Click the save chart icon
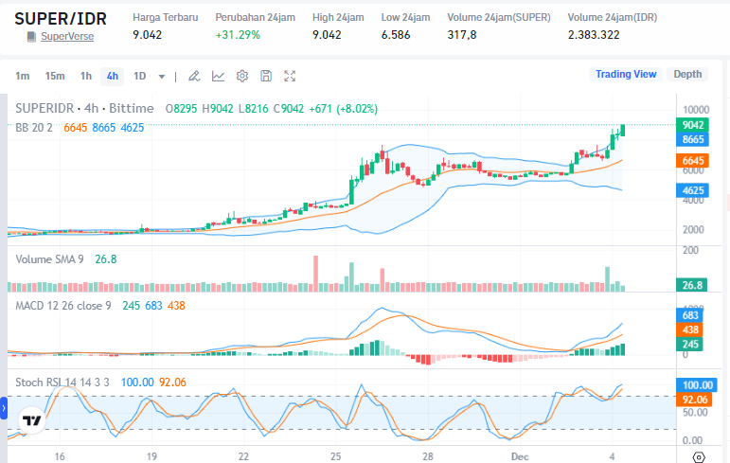Image resolution: width=730 pixels, height=463 pixels. 266,76
